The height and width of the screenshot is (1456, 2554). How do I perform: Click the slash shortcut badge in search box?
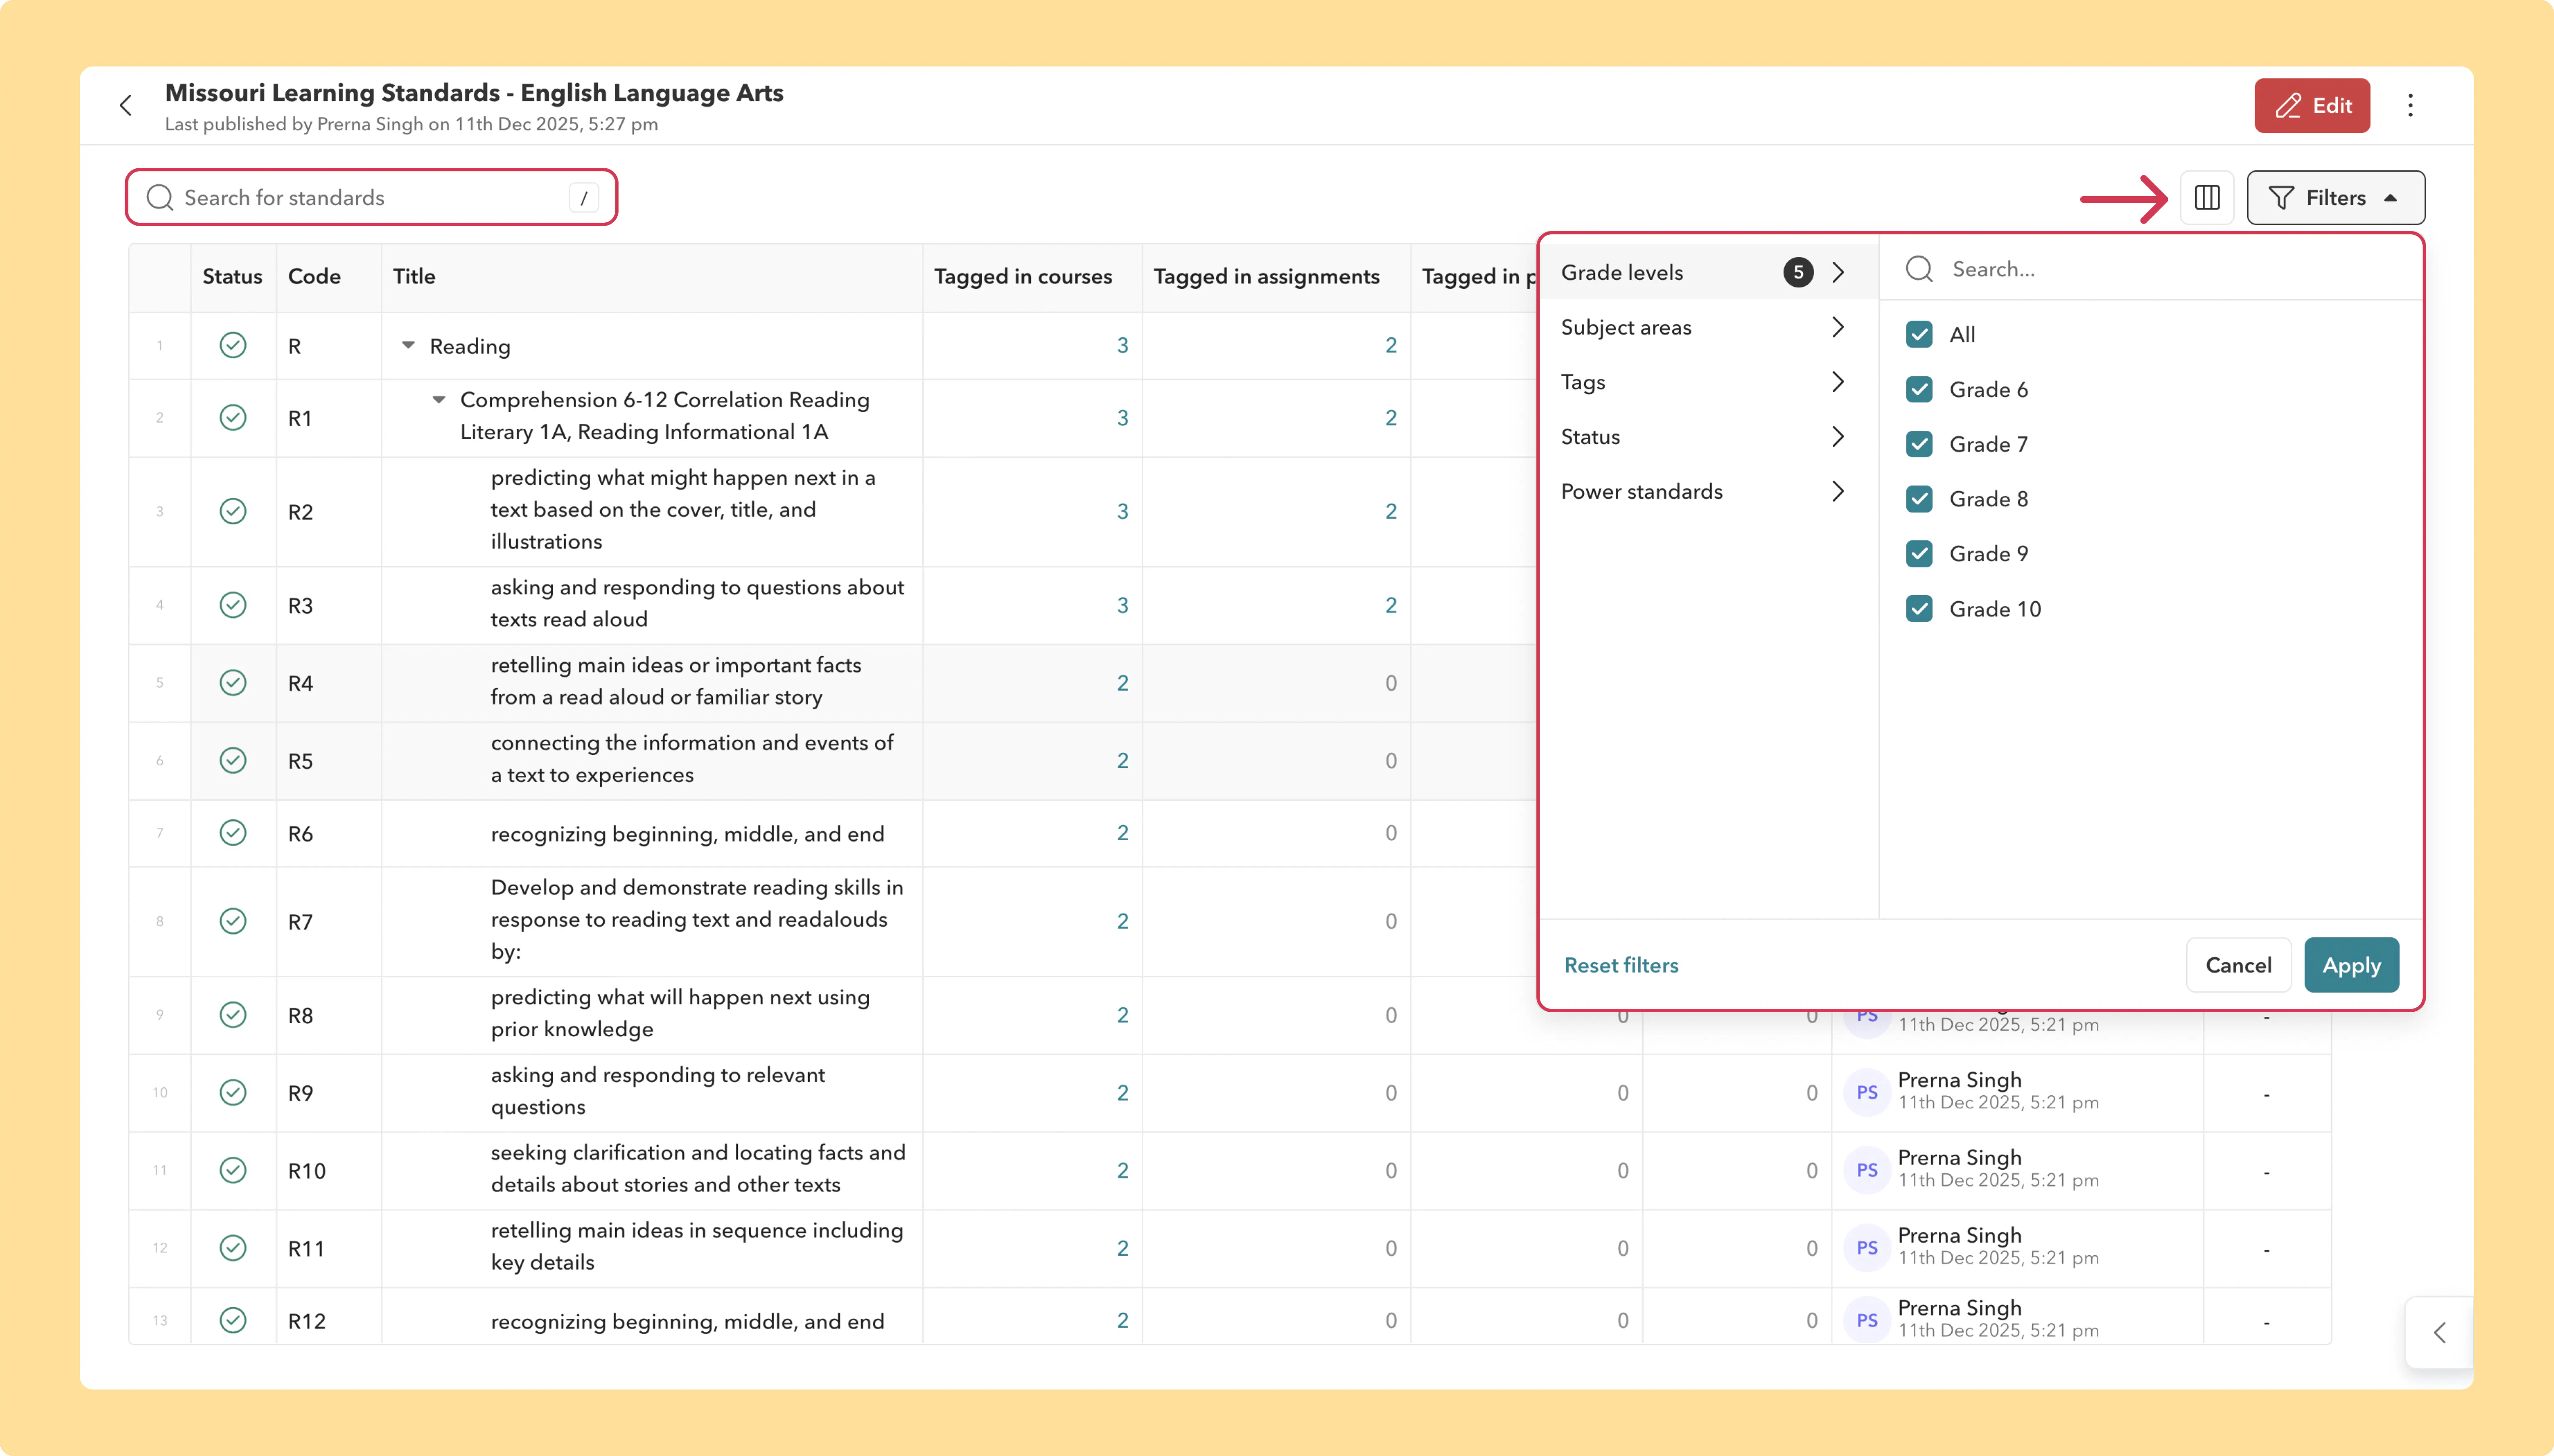(x=583, y=198)
